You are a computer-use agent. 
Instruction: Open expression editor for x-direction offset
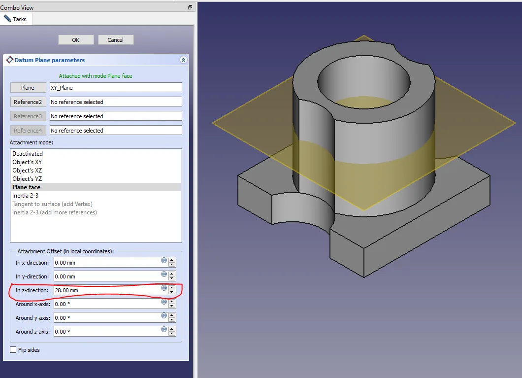(164, 261)
